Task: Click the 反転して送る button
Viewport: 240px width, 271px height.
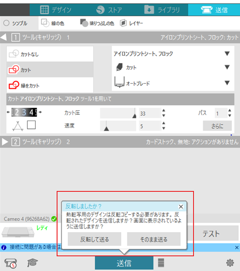Action: [x=94, y=239]
